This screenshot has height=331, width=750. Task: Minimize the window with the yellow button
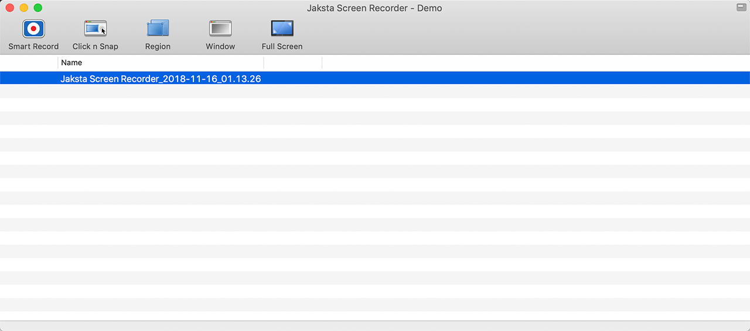click(23, 8)
